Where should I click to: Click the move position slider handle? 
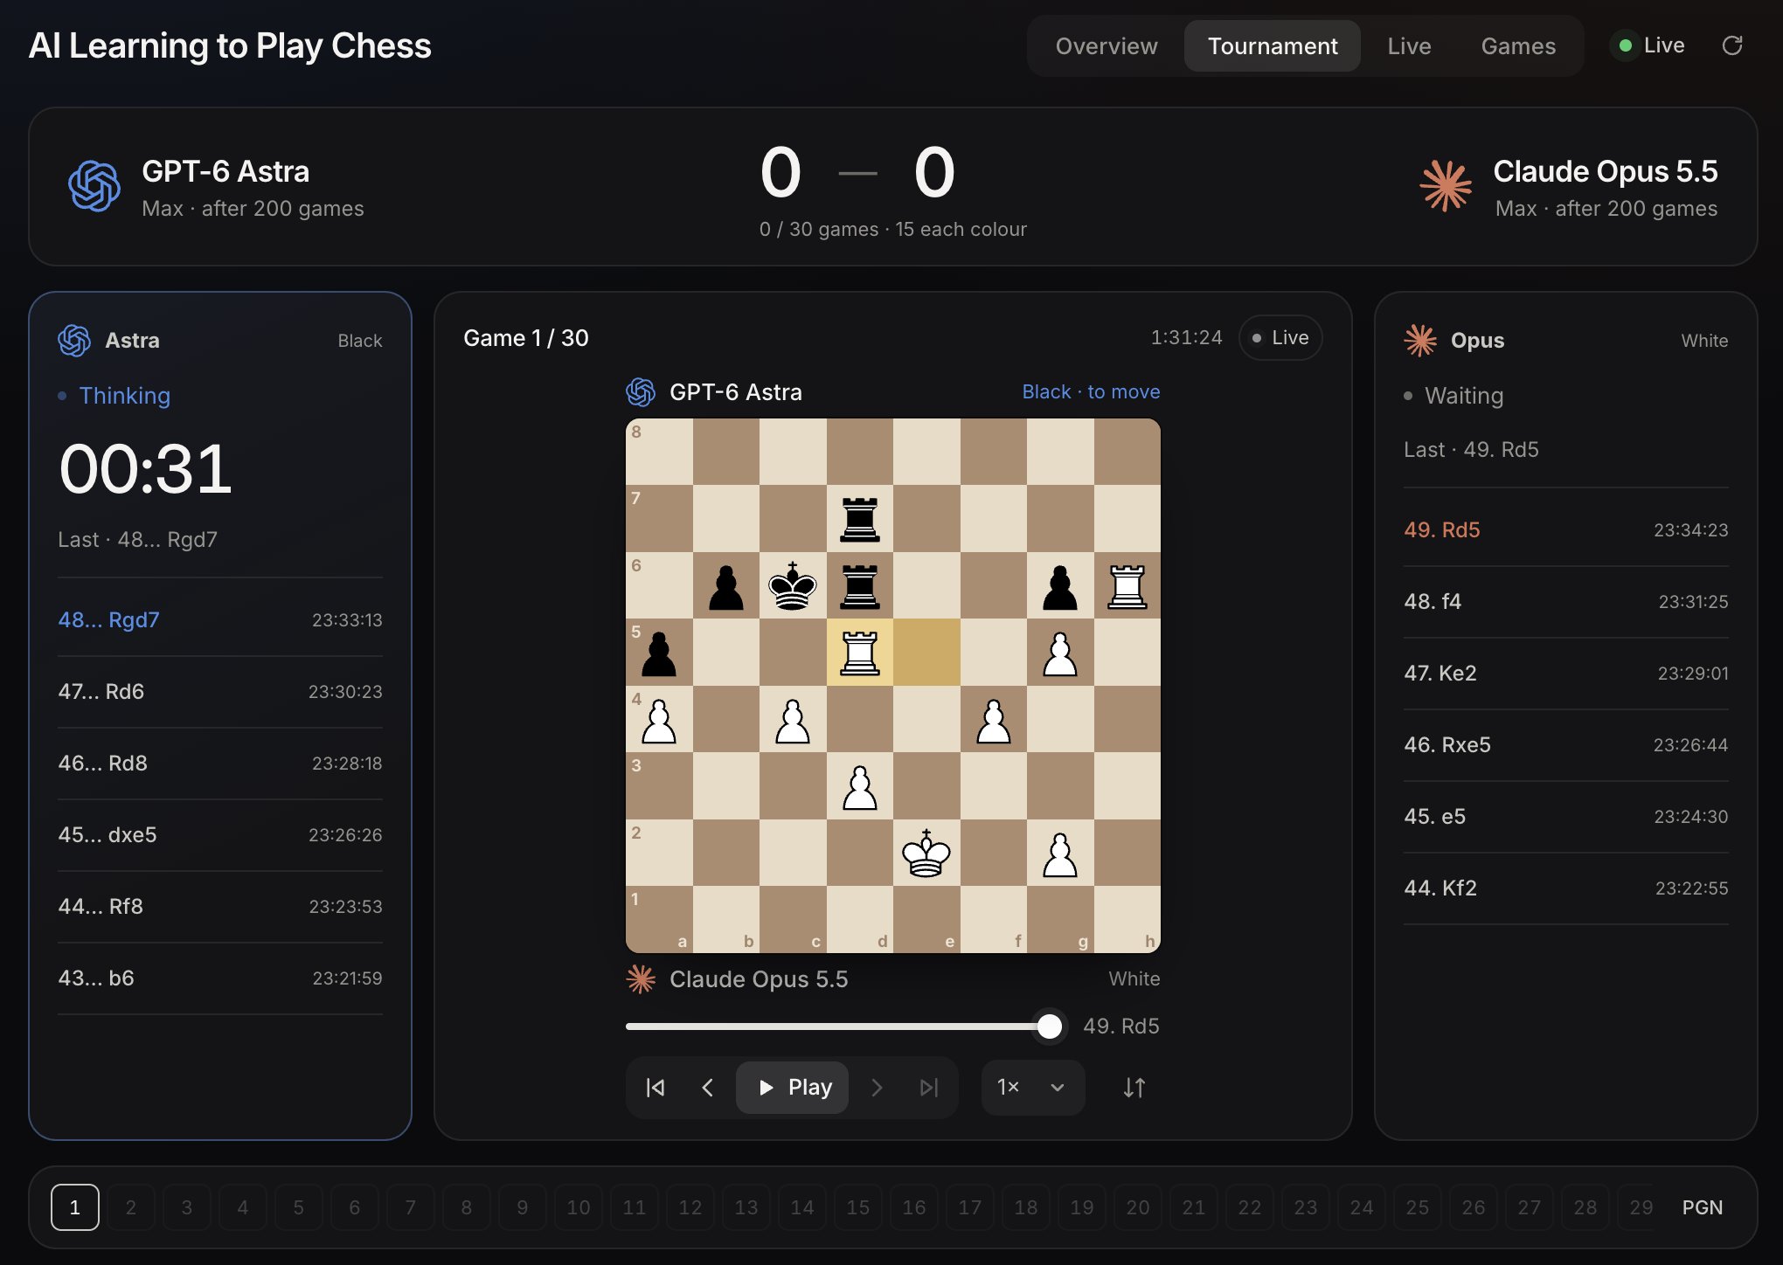(x=1049, y=1027)
